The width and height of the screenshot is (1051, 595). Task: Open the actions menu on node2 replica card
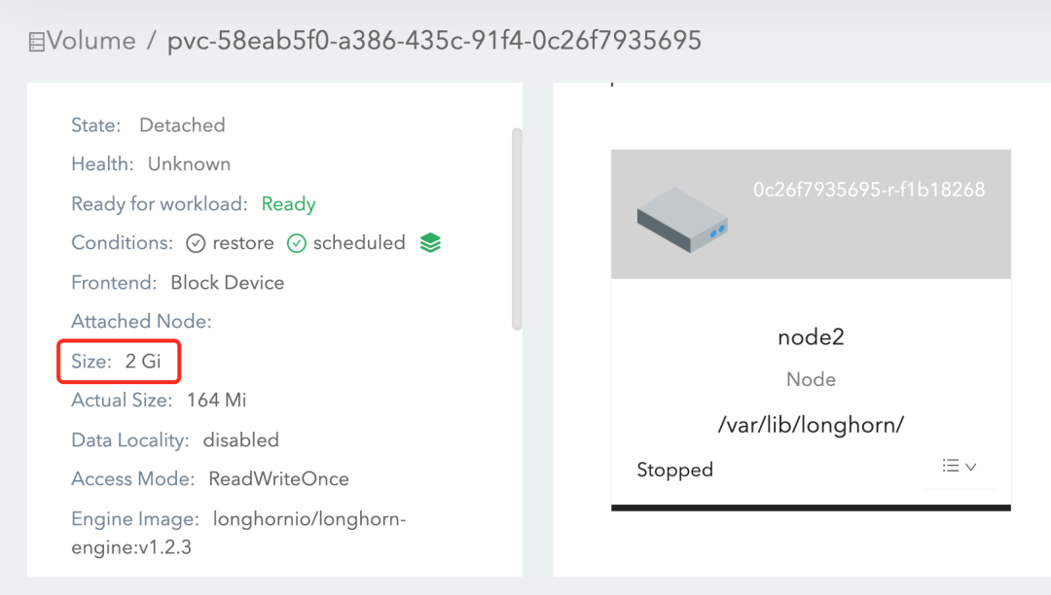click(x=959, y=466)
